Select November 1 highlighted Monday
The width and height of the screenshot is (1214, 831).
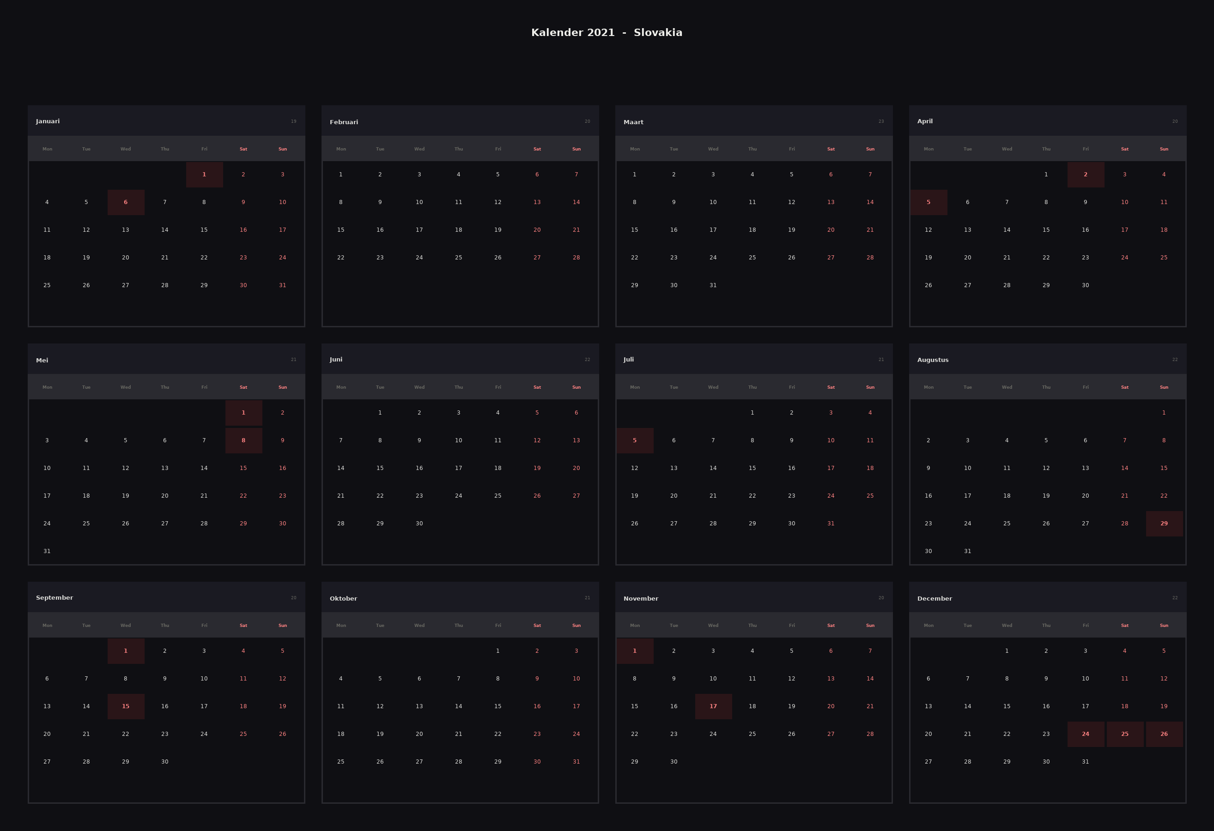(635, 651)
